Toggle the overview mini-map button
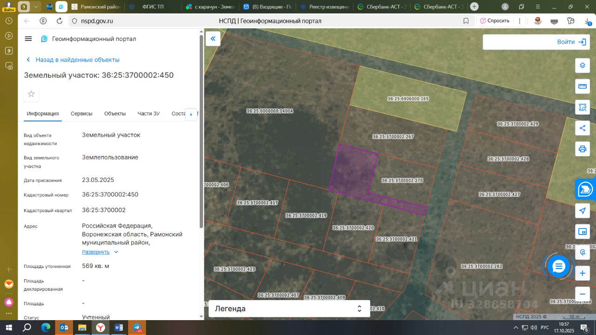Image resolution: width=596 pixels, height=335 pixels. (x=582, y=232)
